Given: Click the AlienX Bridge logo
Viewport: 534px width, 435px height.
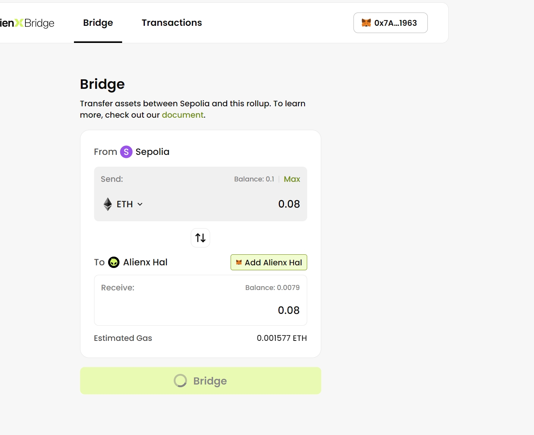Looking at the screenshot, I should tap(27, 23).
